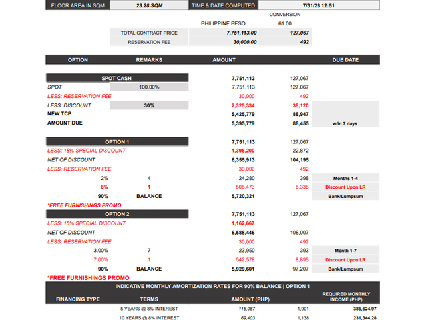Click the Months 1-4 due date cell
Screen dimensions: 426x320
point(345,178)
